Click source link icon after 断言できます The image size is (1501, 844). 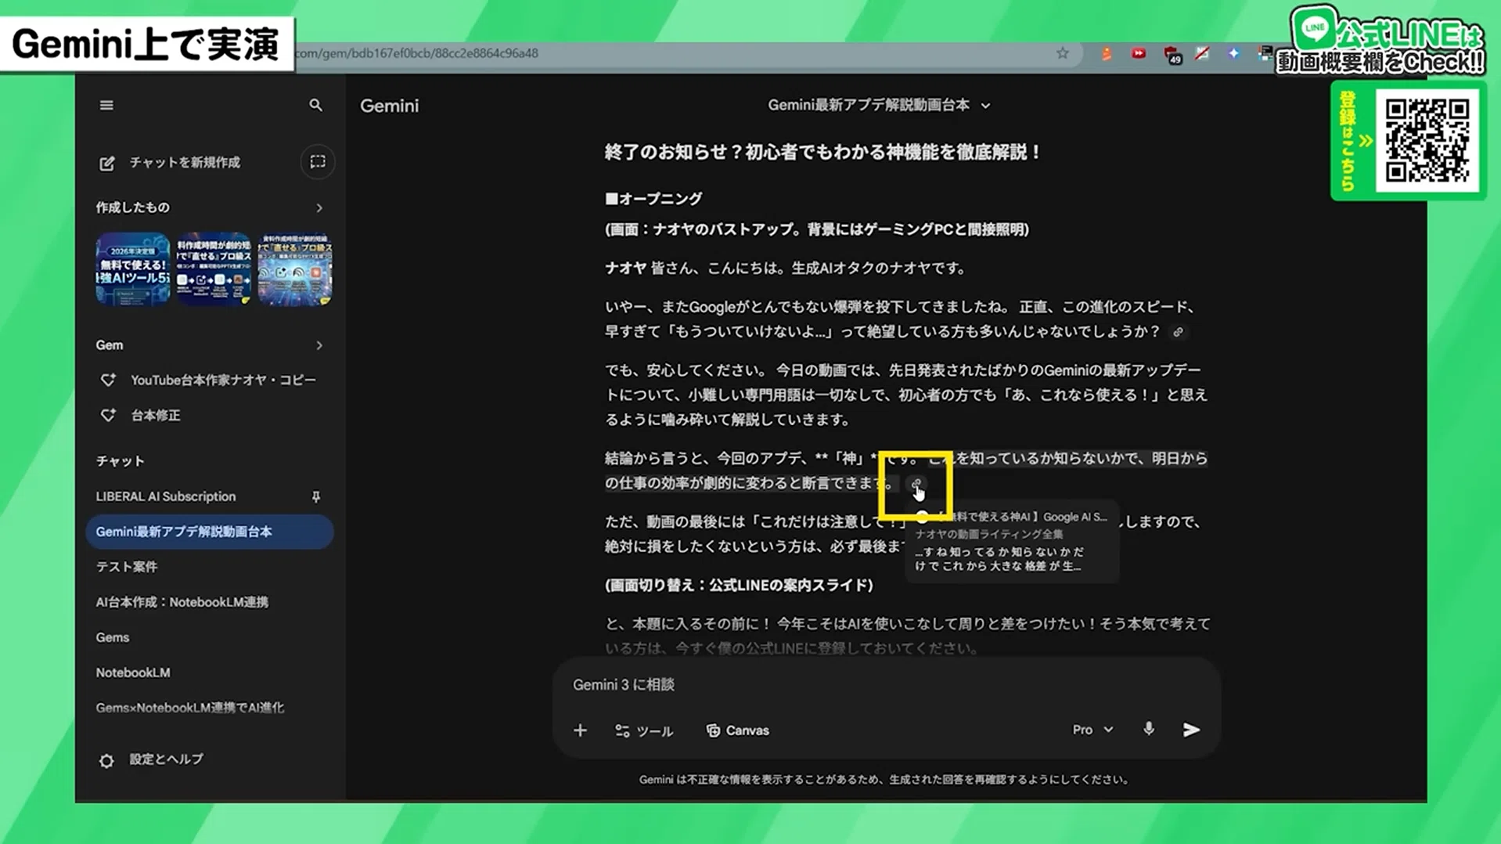coord(916,483)
